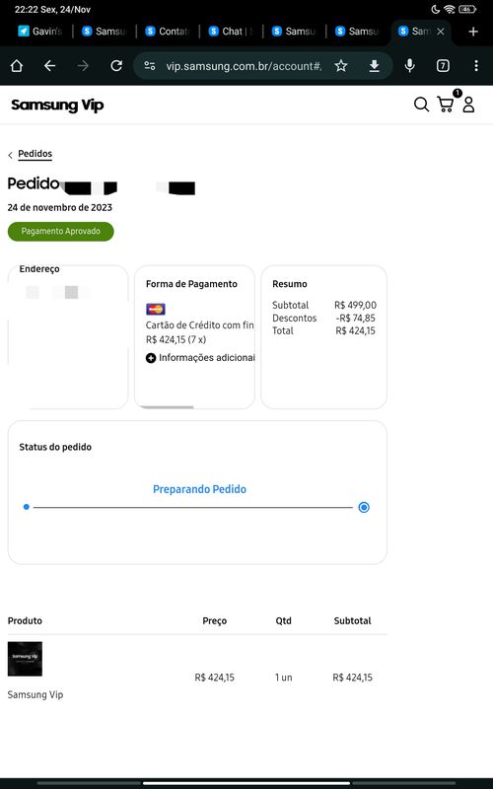Viewport: 493px width, 789px height.
Task: Switch to the Gavin's browser tab
Action: [x=40, y=32]
